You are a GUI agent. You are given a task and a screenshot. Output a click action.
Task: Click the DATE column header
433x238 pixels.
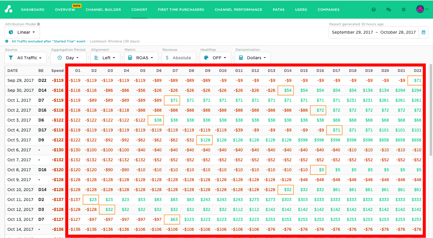13,71
